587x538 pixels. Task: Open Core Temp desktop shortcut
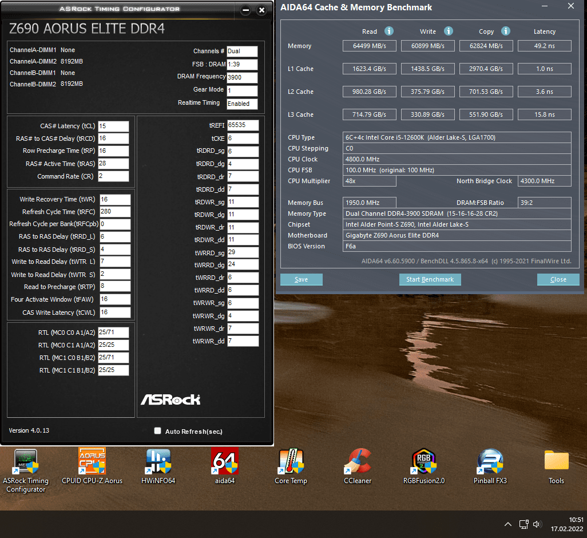point(291,466)
